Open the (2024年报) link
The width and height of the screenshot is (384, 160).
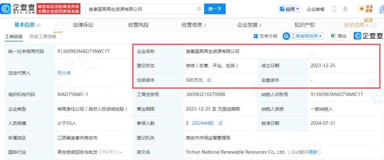203,123
